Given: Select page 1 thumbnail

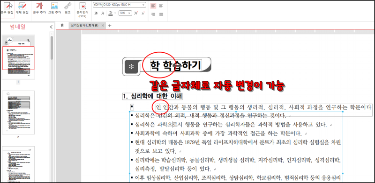Looking at the screenshot, I should click(x=18, y=57).
